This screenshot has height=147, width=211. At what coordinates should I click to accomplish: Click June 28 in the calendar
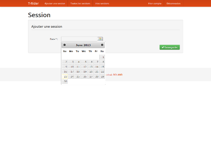pyautogui.click(x=96, y=76)
